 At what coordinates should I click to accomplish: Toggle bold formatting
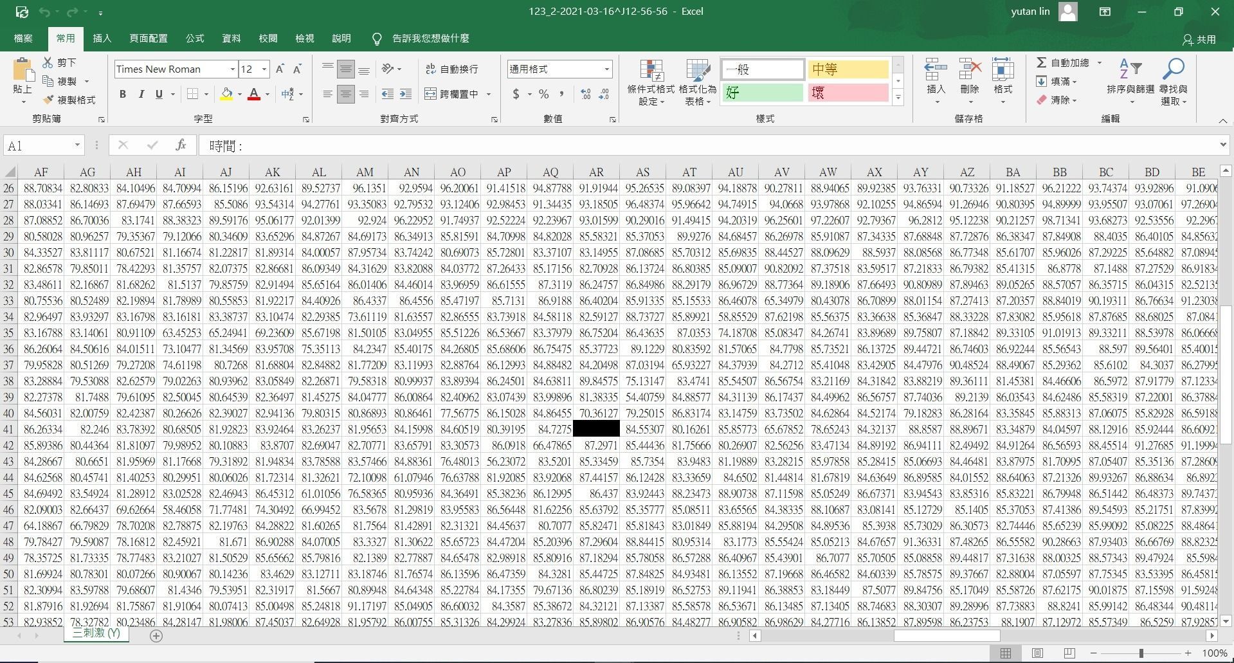(x=122, y=95)
